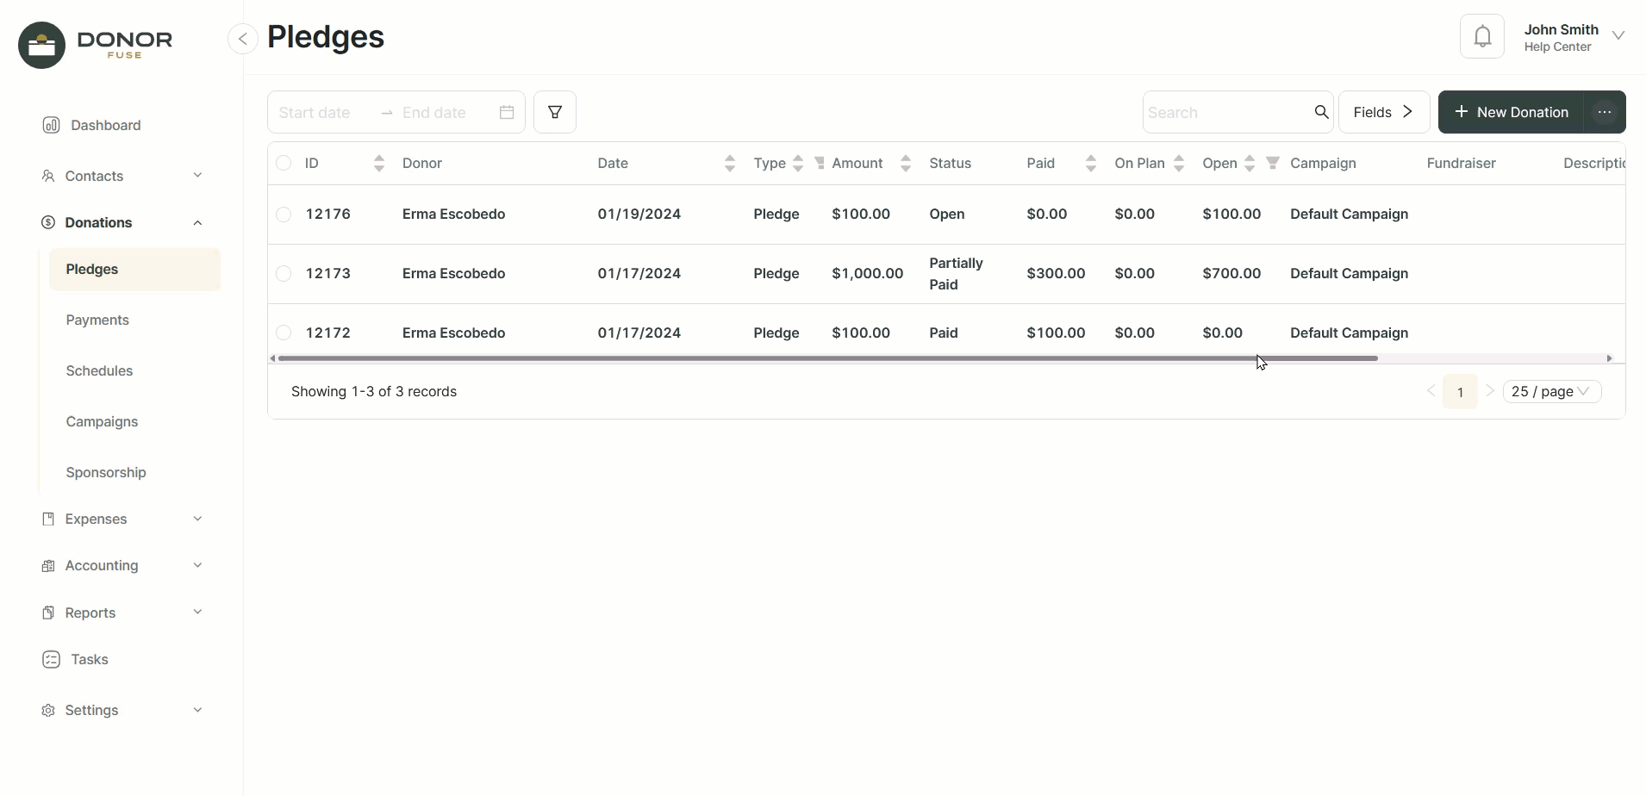
Task: Open the 25 / page size dropdown
Action: pos(1551,392)
